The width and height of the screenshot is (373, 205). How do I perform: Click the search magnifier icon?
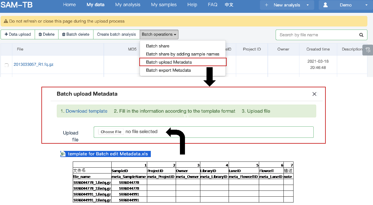pyautogui.click(x=361, y=35)
